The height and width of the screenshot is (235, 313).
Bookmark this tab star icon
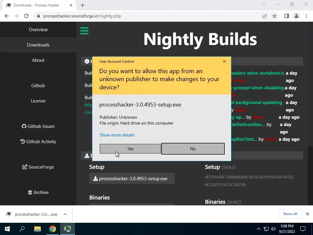click(x=274, y=16)
